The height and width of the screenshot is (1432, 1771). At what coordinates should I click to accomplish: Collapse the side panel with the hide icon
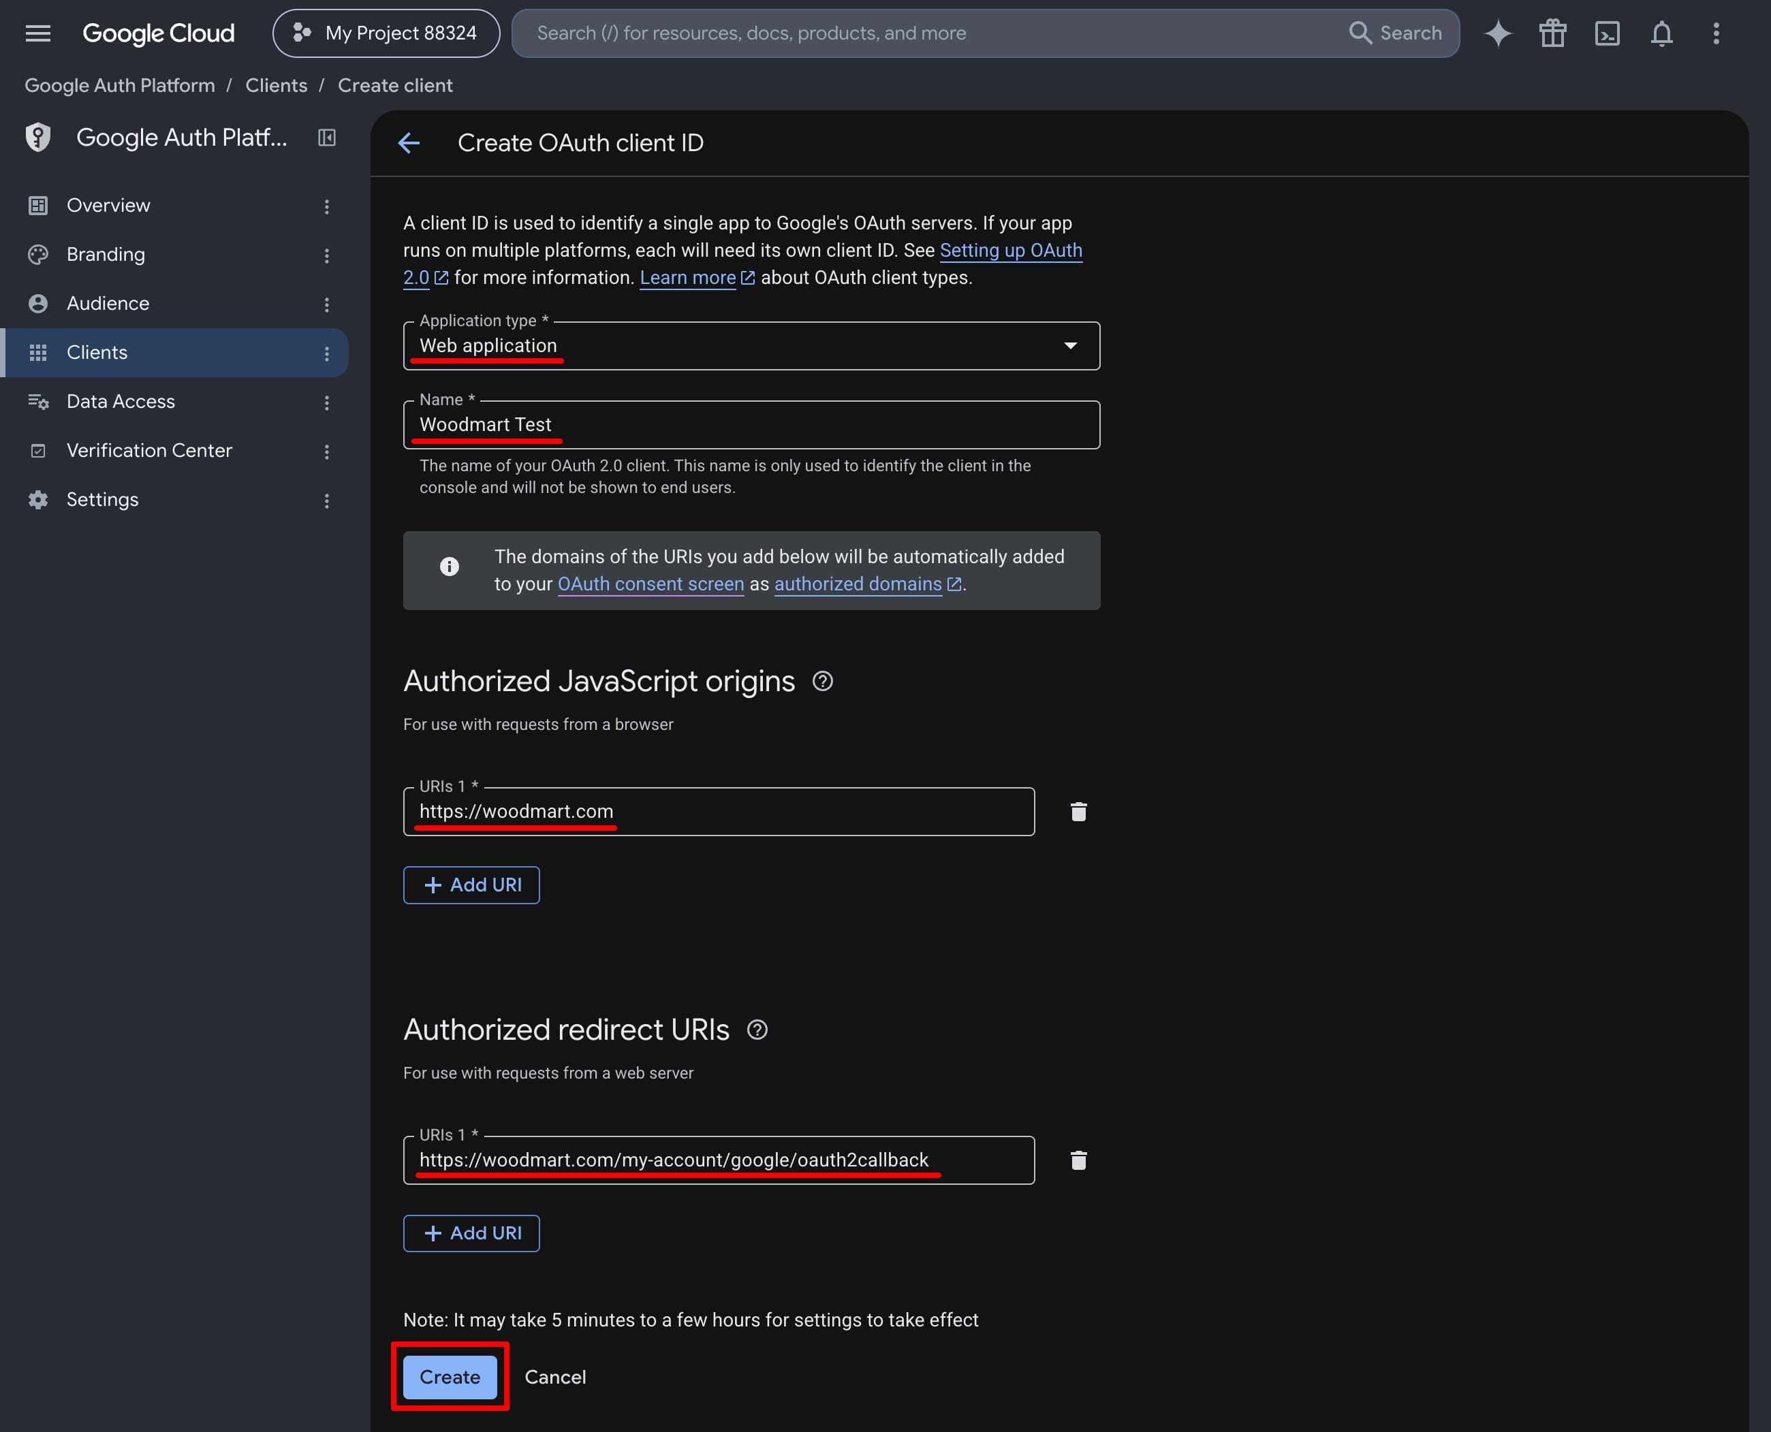click(x=327, y=137)
